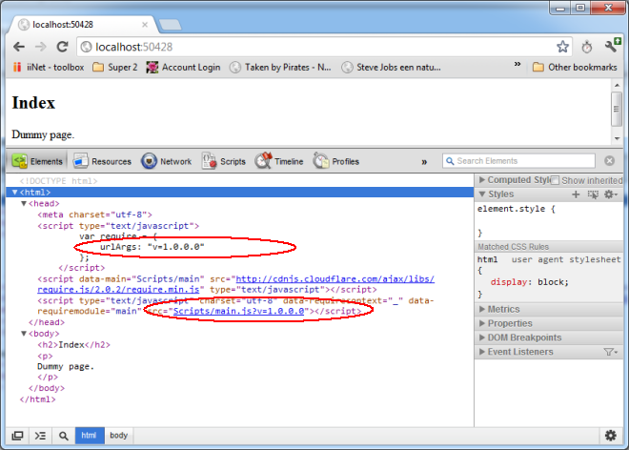Open the Steve Jobs een natu... bookmark

(x=391, y=67)
